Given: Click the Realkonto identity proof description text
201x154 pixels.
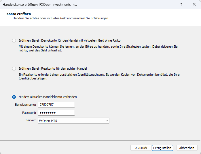Looking at the screenshot, I should tap(99, 76).
